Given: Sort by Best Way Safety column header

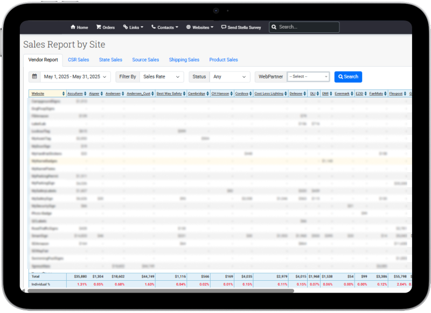Looking at the screenshot, I should (169, 94).
